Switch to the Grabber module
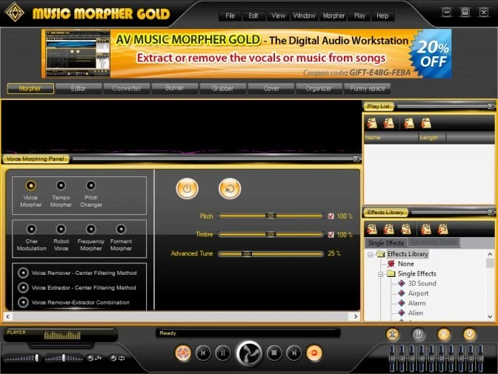This screenshot has height=374, width=498. tap(222, 88)
